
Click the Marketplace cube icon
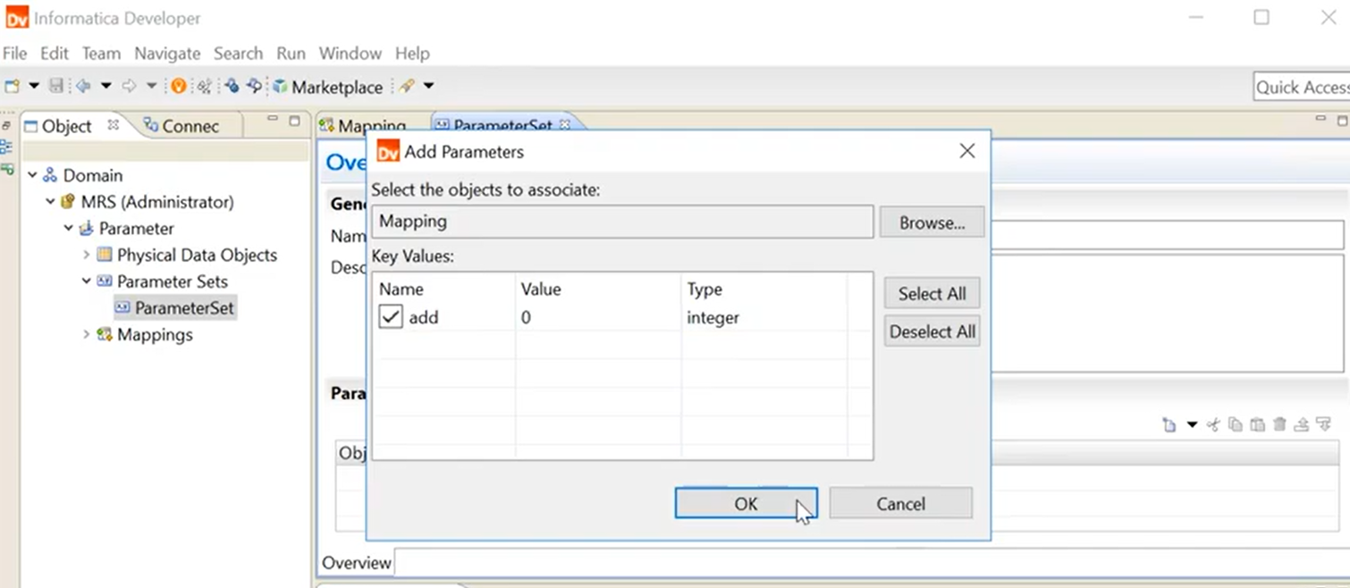[x=281, y=87]
